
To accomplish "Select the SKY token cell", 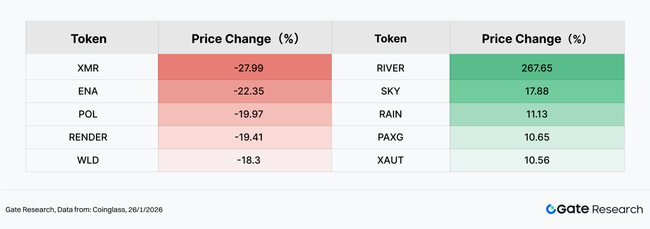I will [390, 91].
